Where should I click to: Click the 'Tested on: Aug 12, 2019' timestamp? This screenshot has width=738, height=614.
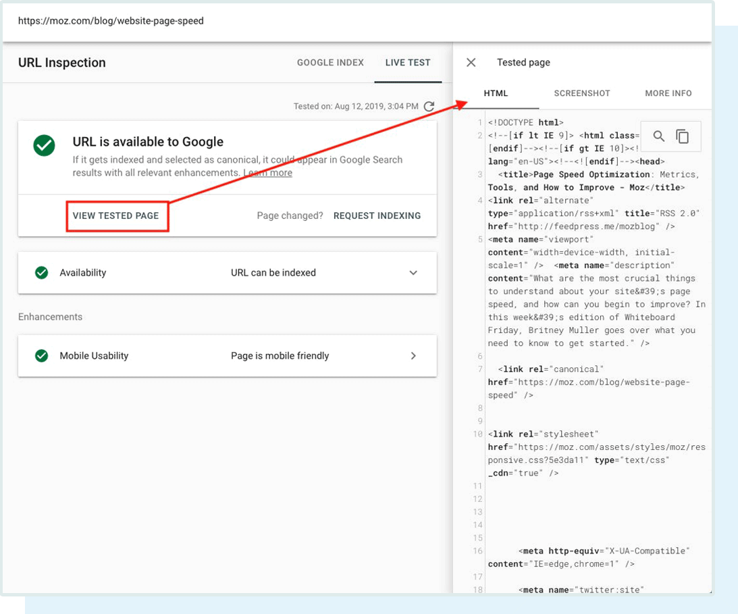coord(356,107)
